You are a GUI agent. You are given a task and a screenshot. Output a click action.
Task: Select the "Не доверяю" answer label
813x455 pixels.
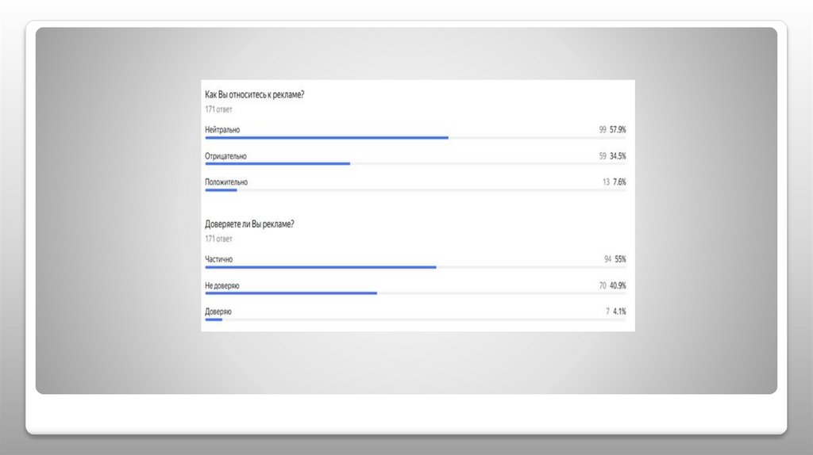pos(222,285)
